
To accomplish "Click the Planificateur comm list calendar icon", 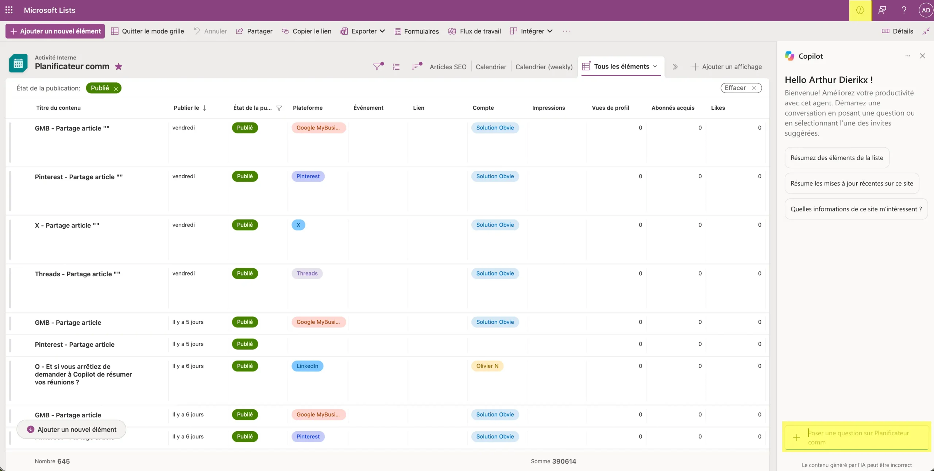I will tap(18, 63).
